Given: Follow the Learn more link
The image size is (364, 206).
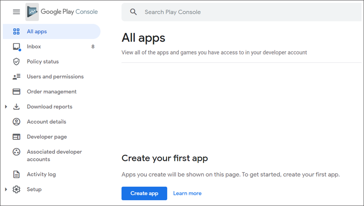Looking at the screenshot, I should (187, 193).
